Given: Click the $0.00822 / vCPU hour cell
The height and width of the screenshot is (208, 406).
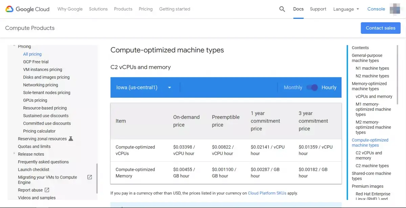Looking at the screenshot, I should [x=223, y=150].
